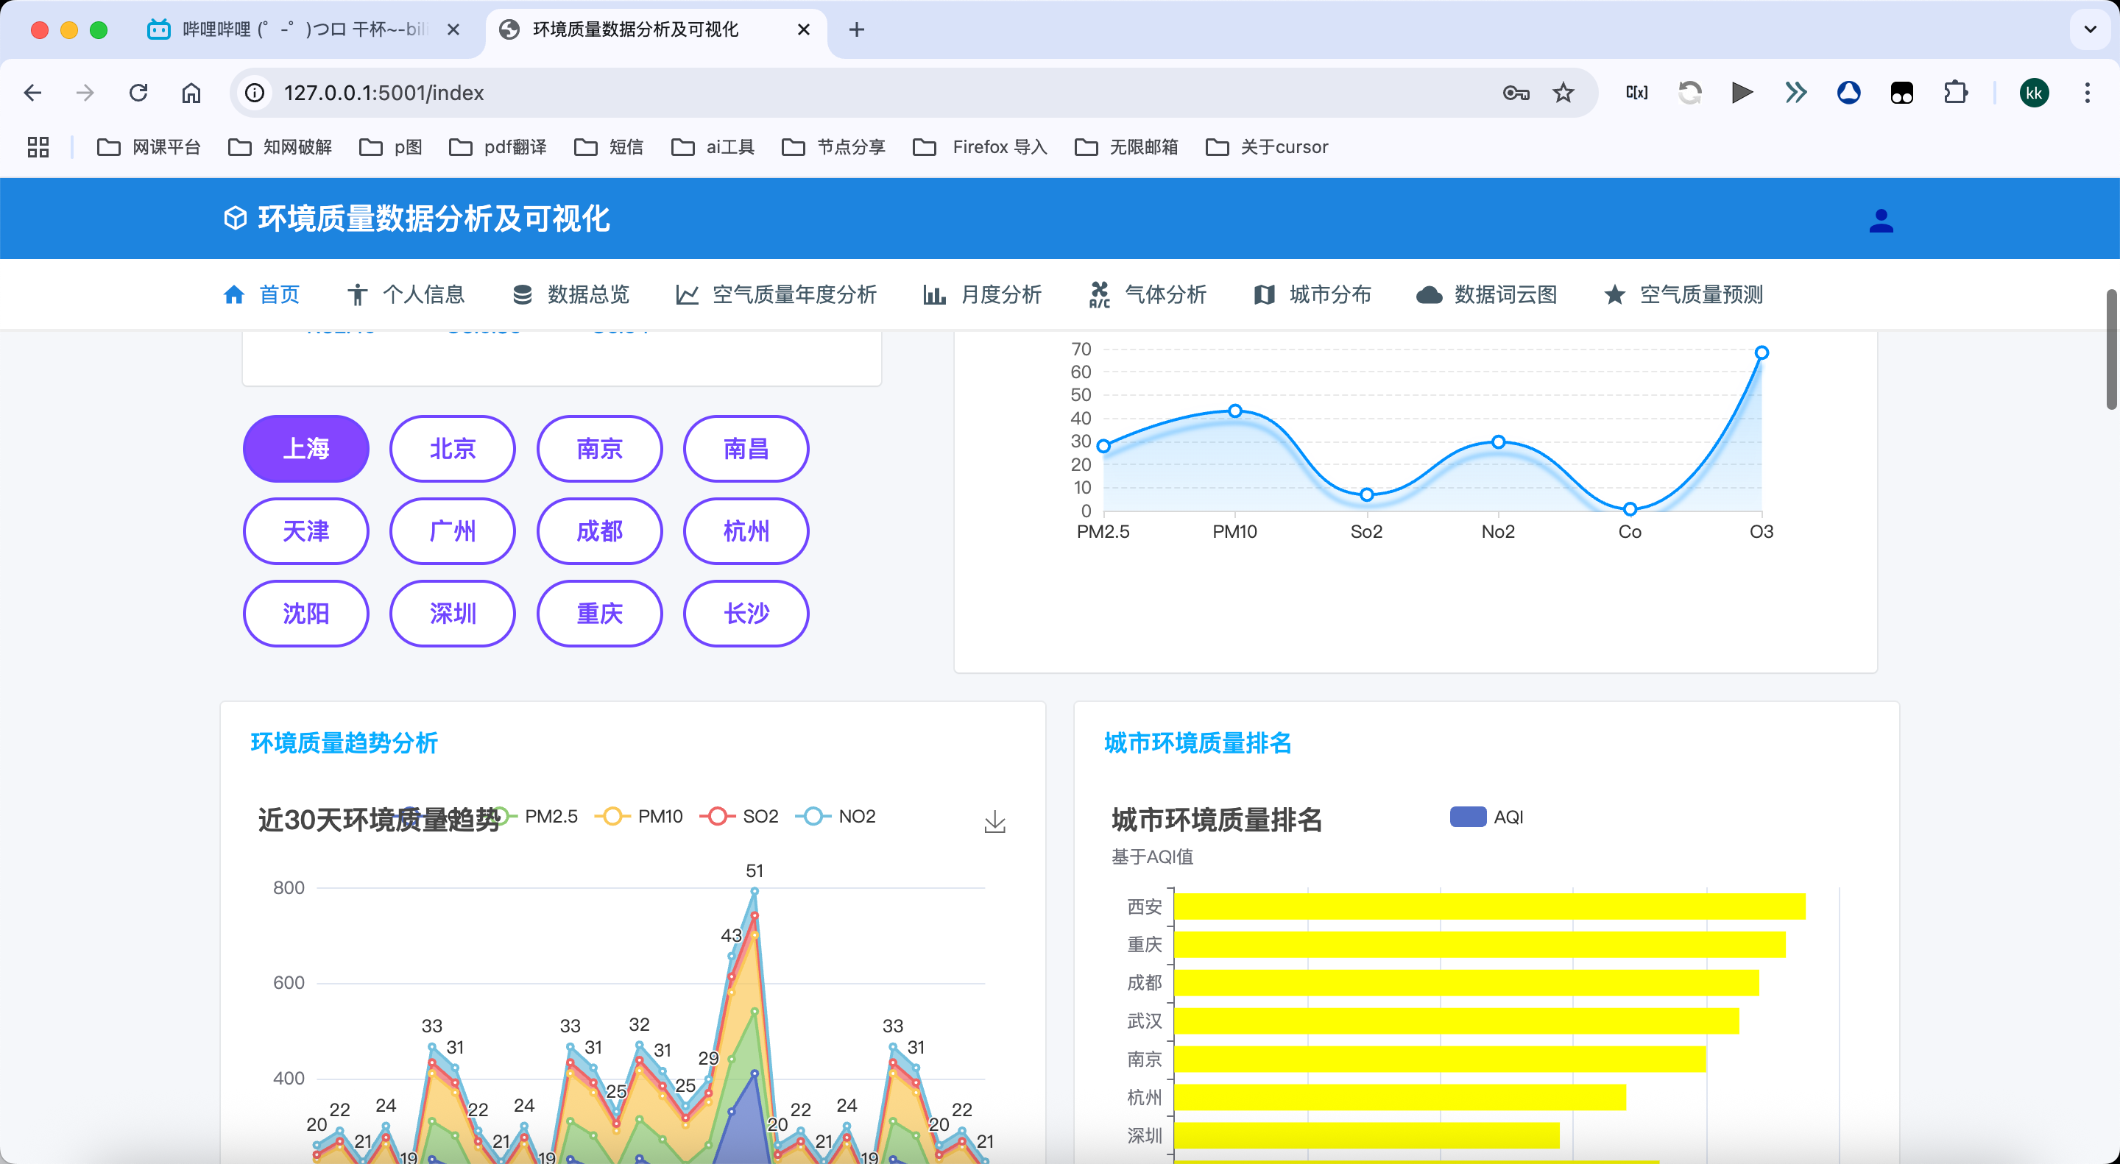Image resolution: width=2120 pixels, height=1164 pixels.
Task: Expand the tab search dropdown arrow
Action: [2089, 29]
